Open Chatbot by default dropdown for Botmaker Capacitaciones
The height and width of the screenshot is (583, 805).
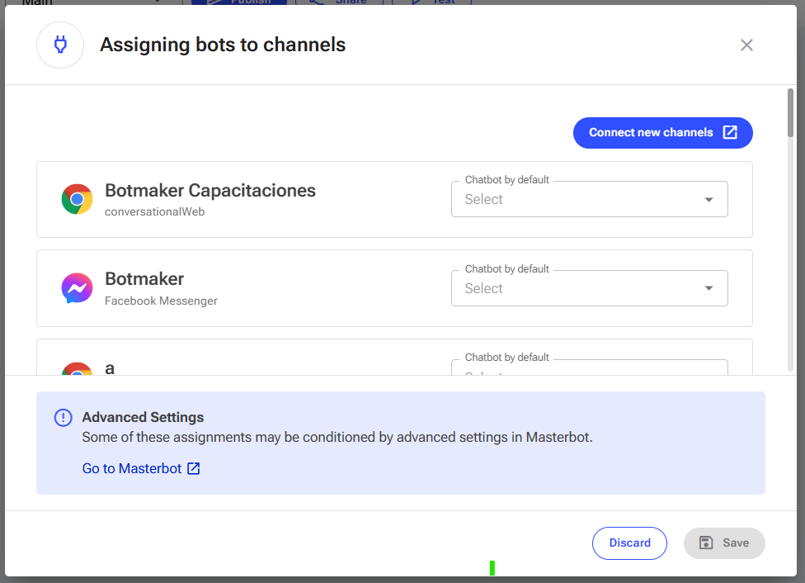[x=590, y=199]
